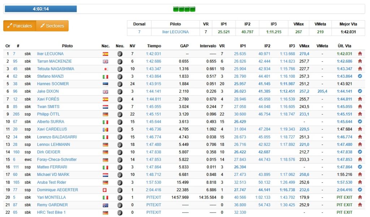
Task: Click the blue check icon in Stefano Manzi's row
Action: click(x=360, y=76)
